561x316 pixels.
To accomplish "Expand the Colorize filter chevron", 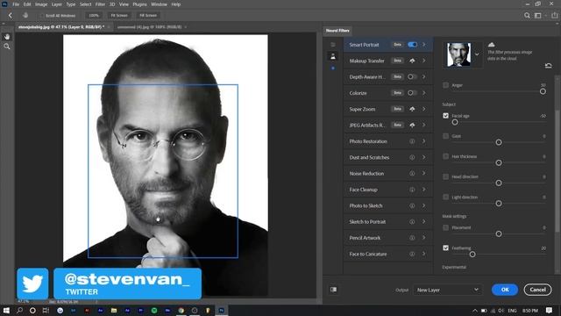I will 424,93.
